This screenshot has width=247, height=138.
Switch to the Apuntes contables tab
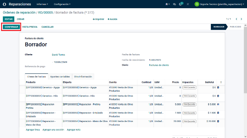[60, 77]
